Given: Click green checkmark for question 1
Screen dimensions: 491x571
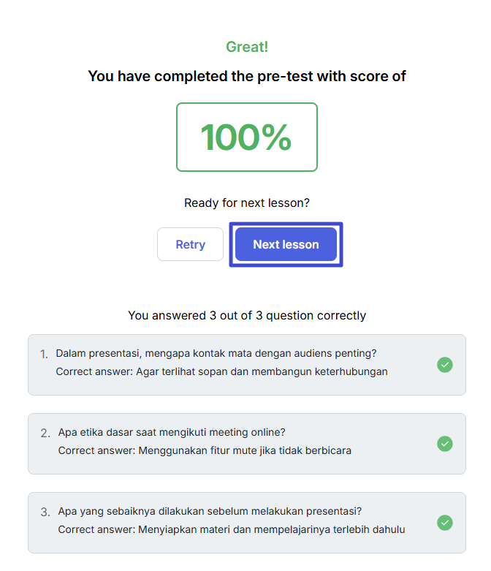Looking at the screenshot, I should (x=444, y=365).
